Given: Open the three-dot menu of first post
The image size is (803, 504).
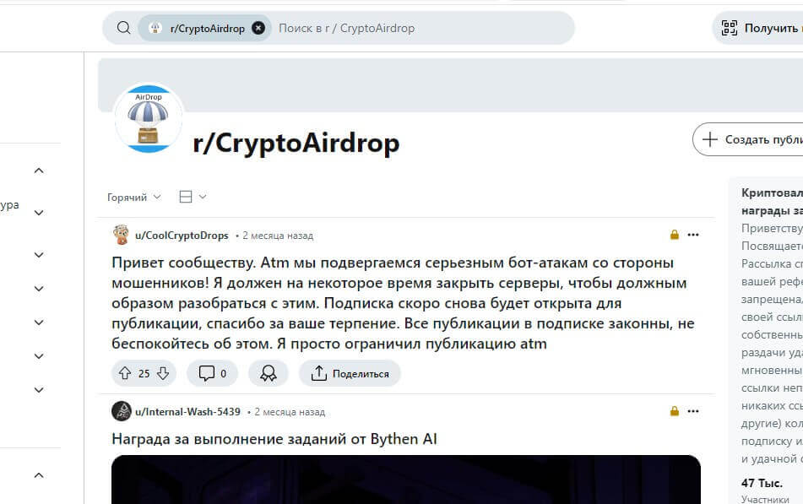Looking at the screenshot, I should click(x=693, y=235).
